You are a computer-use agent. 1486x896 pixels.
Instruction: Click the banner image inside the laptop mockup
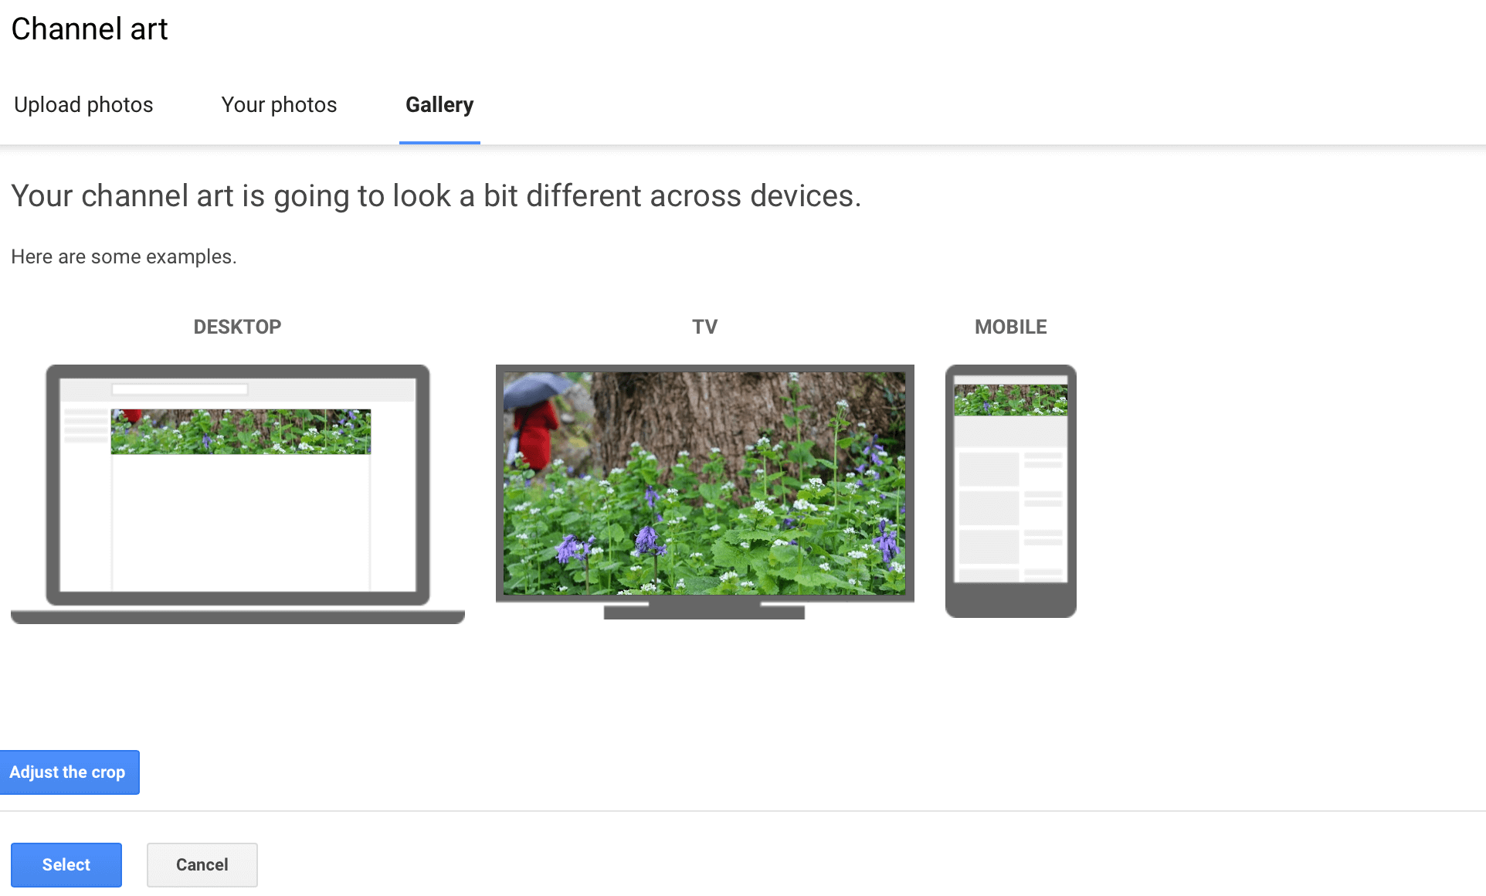240,432
